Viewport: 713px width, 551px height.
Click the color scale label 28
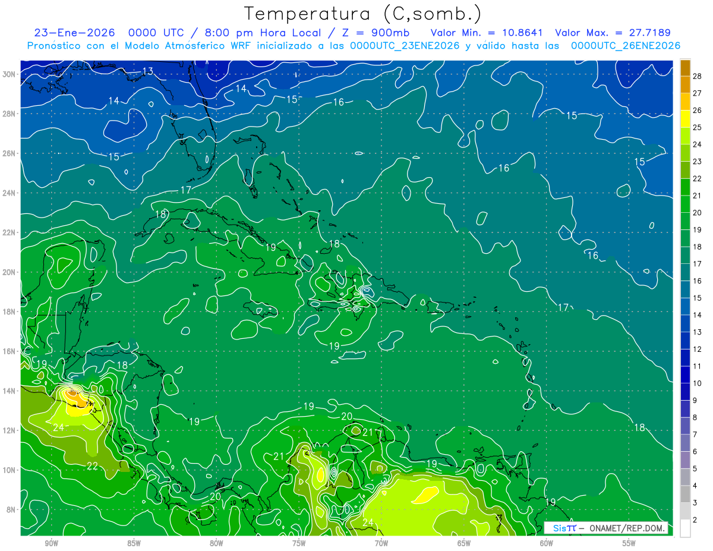[x=698, y=76]
